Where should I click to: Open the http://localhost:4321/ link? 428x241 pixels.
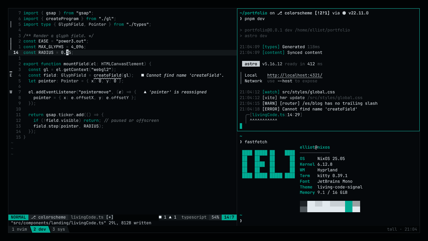coord(295,75)
